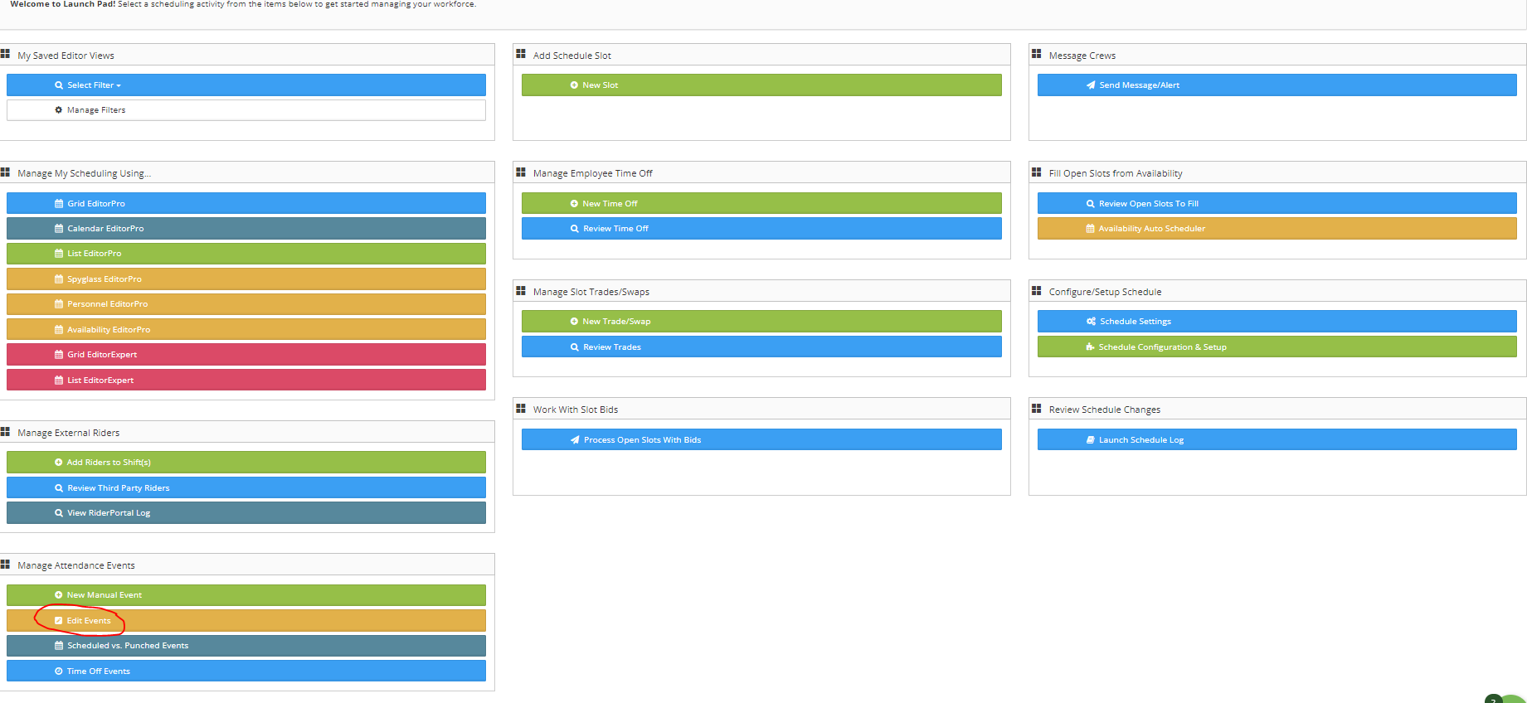Start a New Trade/Swap
Image resolution: width=1527 pixels, height=703 pixels.
(x=761, y=322)
